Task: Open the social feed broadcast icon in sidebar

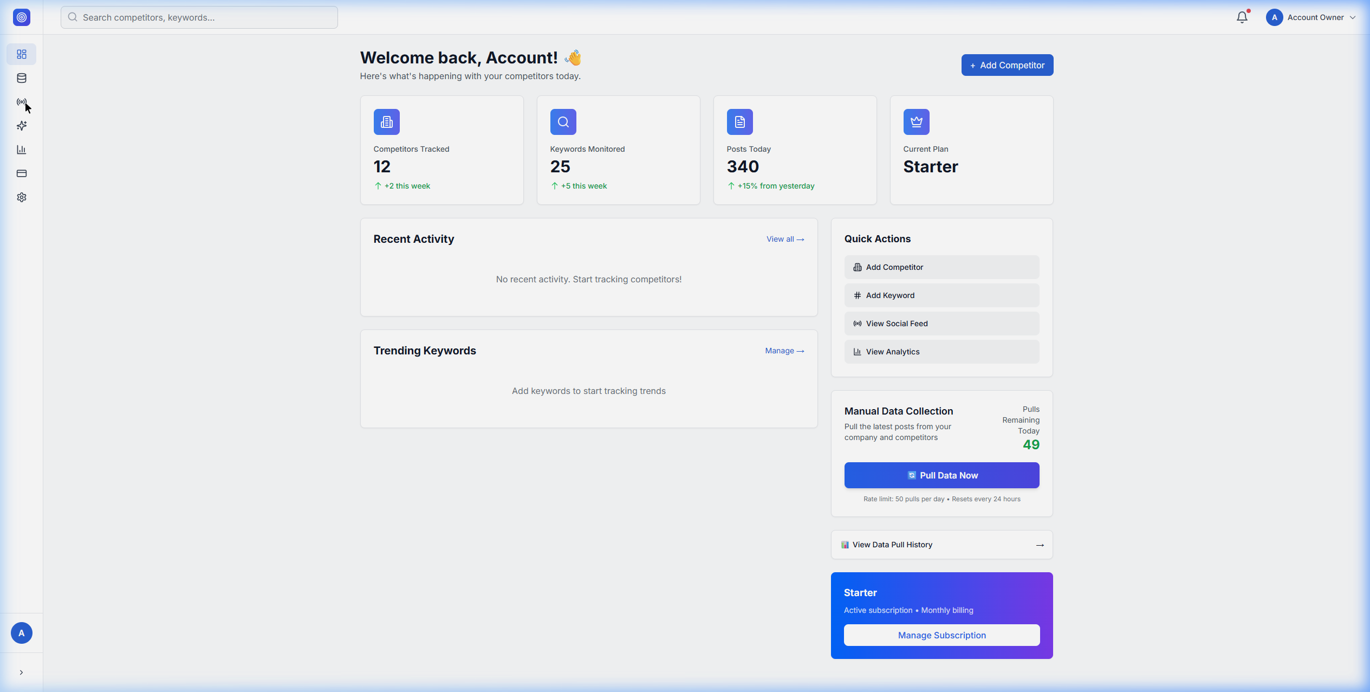Action: coord(22,102)
